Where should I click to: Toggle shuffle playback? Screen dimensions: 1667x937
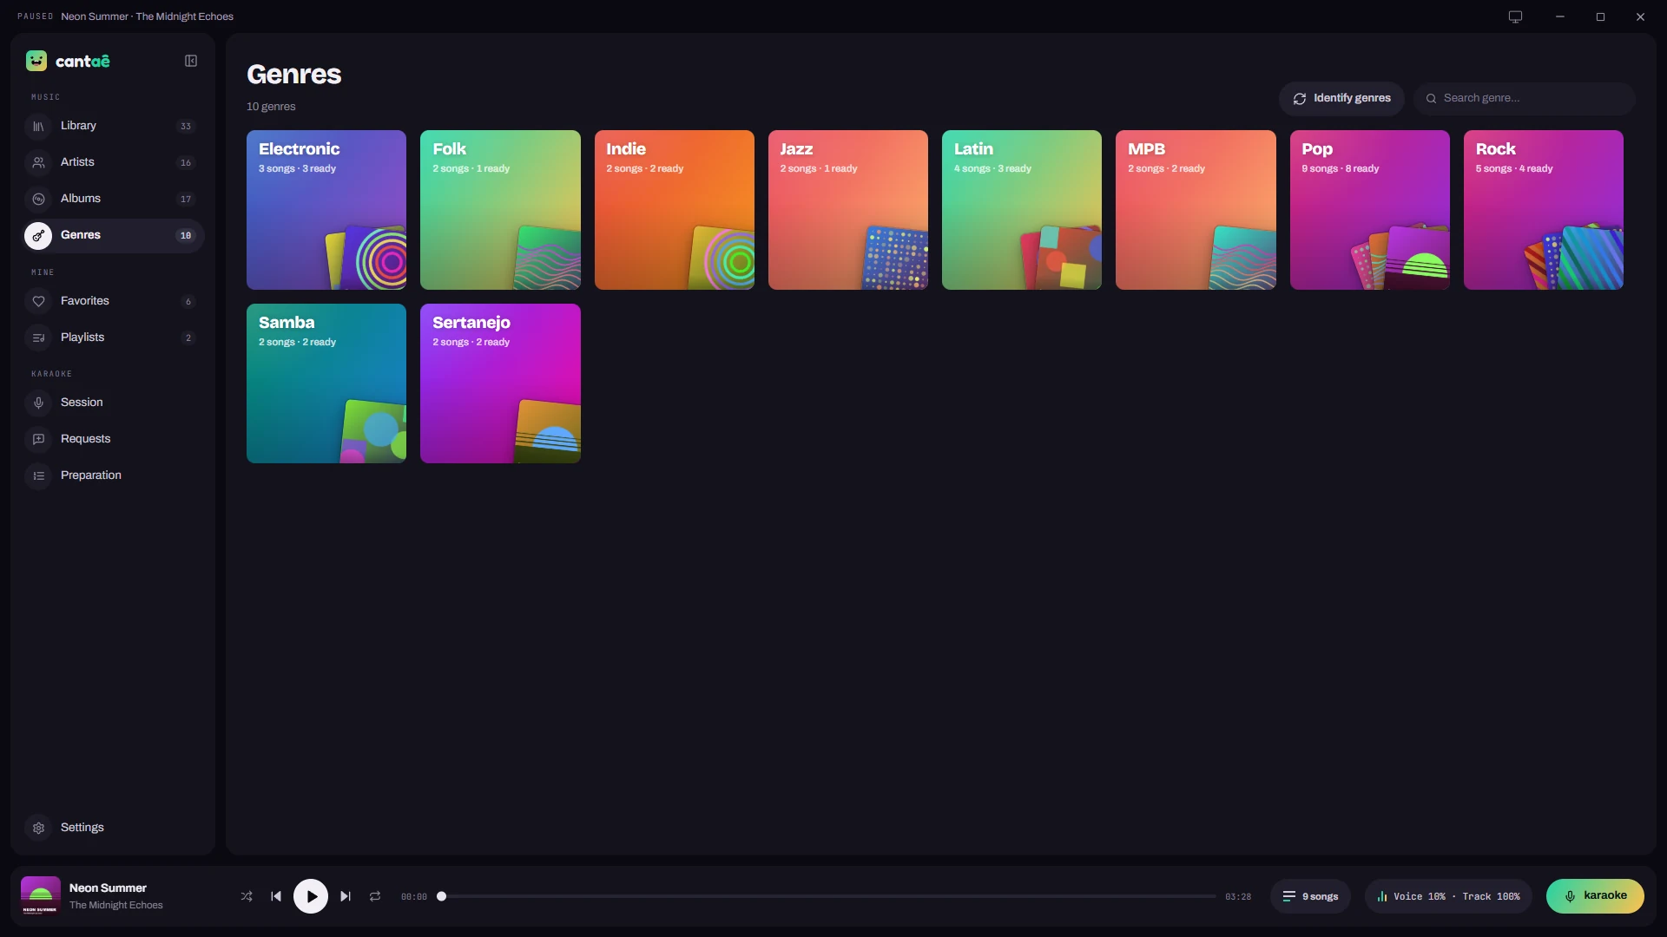pyautogui.click(x=247, y=896)
